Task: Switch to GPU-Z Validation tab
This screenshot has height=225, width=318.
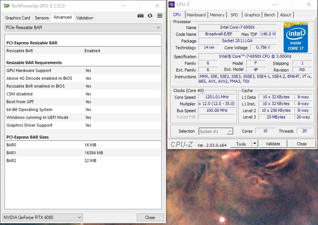Action: [85, 18]
